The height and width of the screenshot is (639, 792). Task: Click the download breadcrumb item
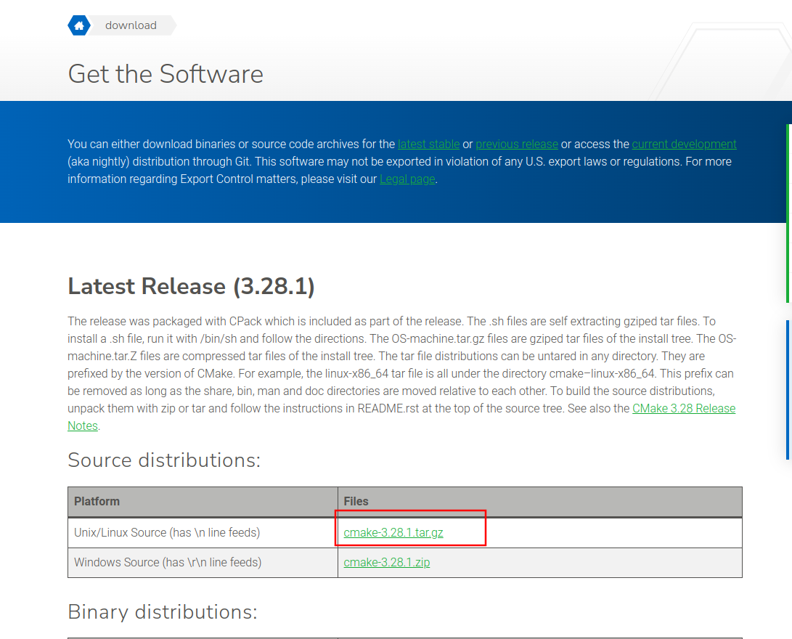click(x=131, y=25)
